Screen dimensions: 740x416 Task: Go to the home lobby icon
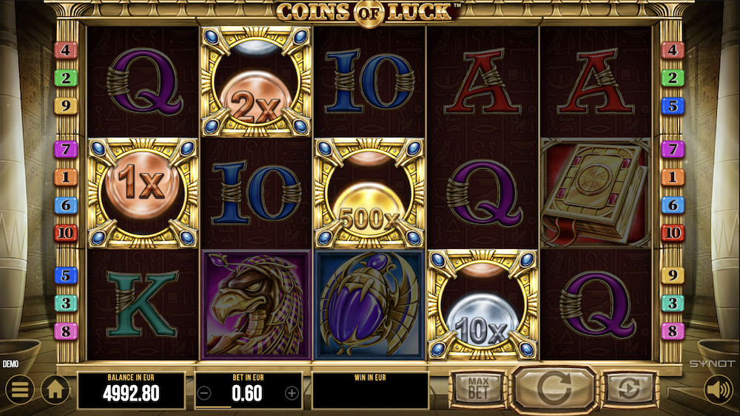coord(55,389)
